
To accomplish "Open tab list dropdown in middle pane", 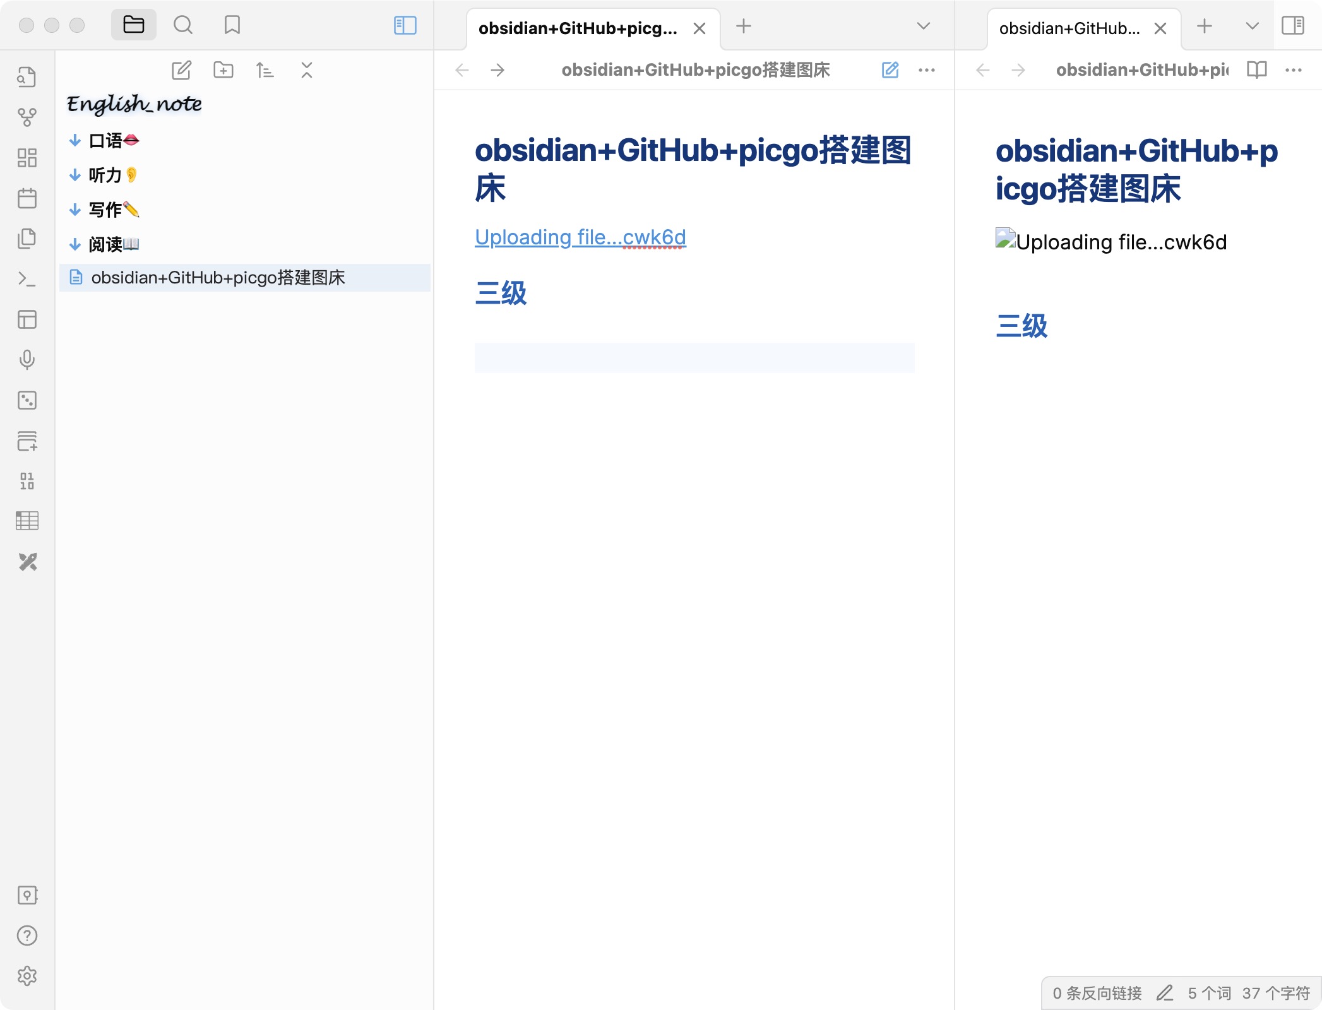I will [x=923, y=26].
